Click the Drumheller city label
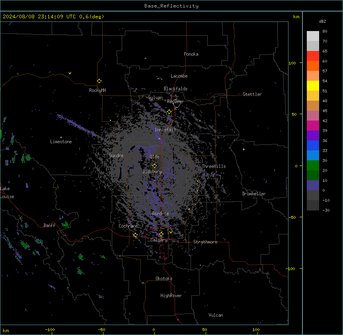This screenshot has height=335, width=343. (254, 194)
